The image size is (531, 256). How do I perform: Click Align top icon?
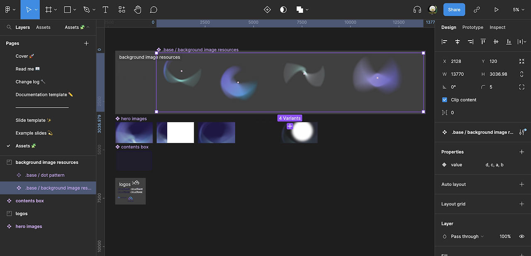click(483, 42)
